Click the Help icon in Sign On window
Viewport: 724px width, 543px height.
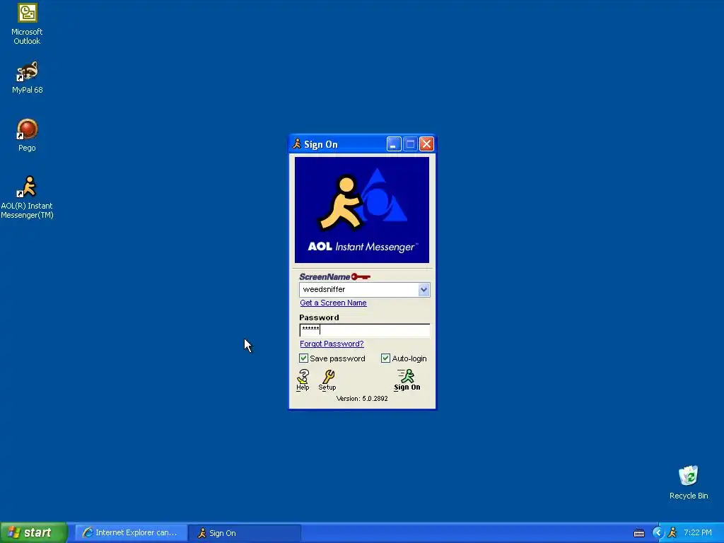pyautogui.click(x=303, y=380)
